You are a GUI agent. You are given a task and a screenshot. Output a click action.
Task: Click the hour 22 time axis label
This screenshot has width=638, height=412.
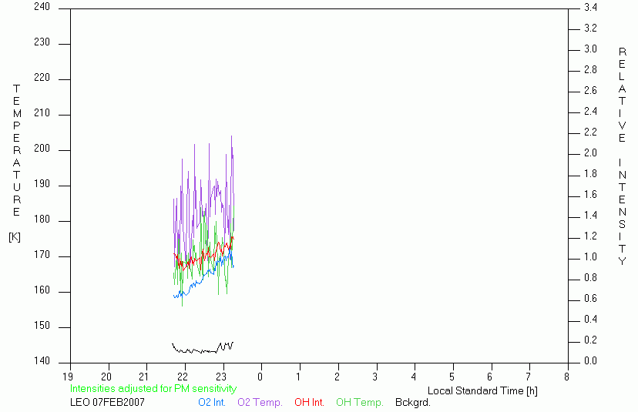click(183, 377)
